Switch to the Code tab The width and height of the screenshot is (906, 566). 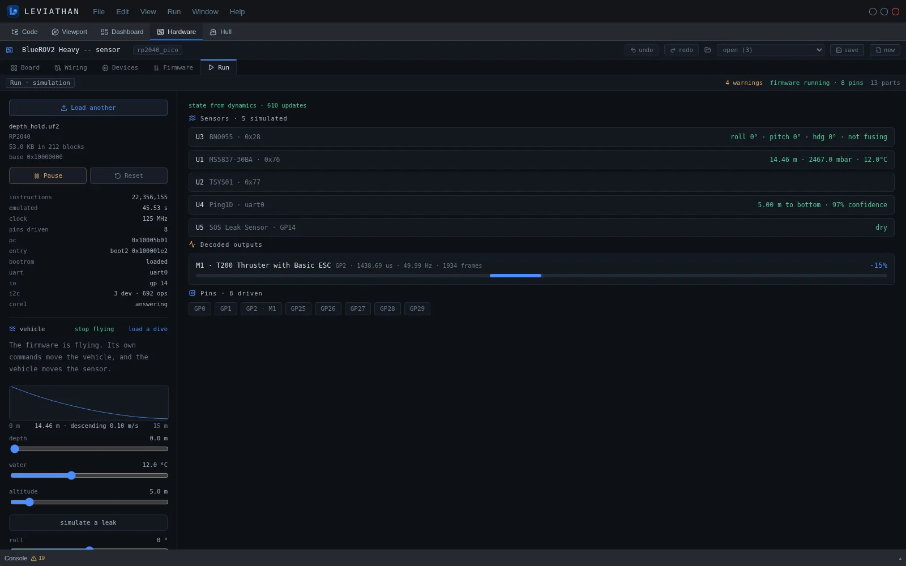(24, 32)
